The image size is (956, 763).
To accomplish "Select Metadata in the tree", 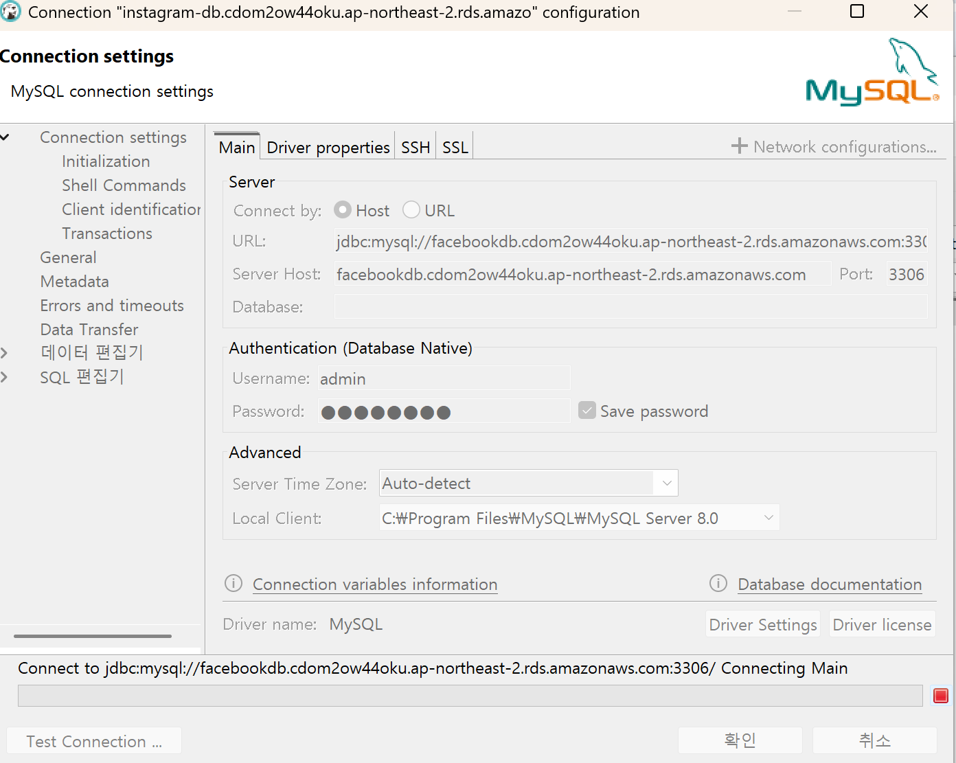I will click(74, 282).
